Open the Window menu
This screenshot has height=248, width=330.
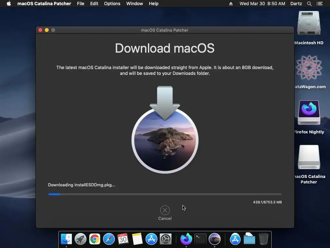coord(135,4)
